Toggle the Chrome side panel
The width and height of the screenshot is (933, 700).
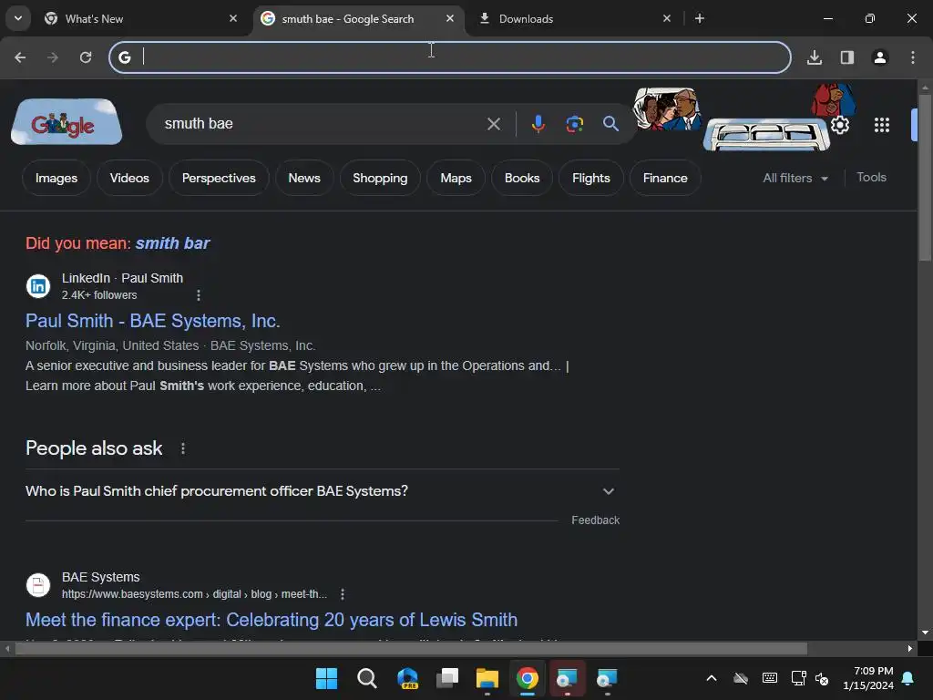847,57
